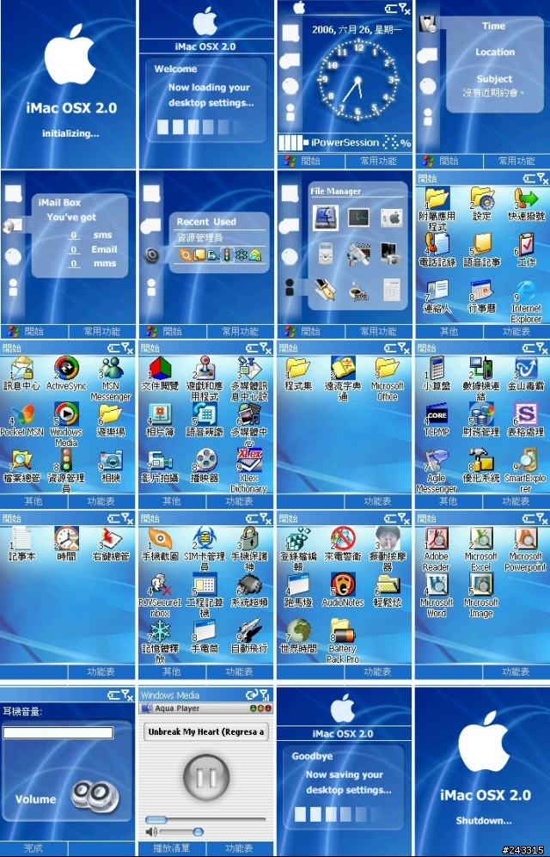550x857 pixels.
Task: Click Unbreak My Heart track title
Action: click(x=206, y=732)
